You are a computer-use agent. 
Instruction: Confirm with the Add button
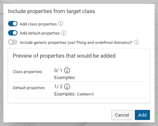[142, 115]
